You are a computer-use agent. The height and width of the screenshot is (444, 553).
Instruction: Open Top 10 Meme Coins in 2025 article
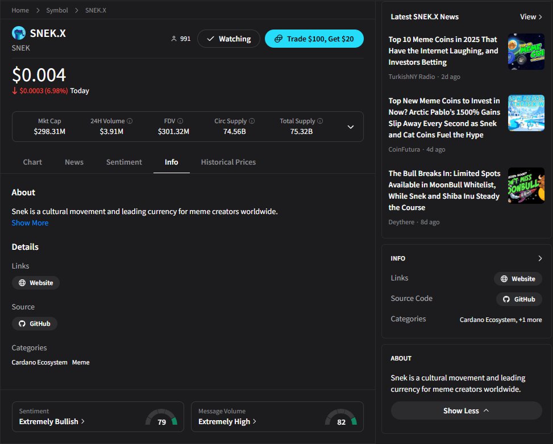click(443, 51)
